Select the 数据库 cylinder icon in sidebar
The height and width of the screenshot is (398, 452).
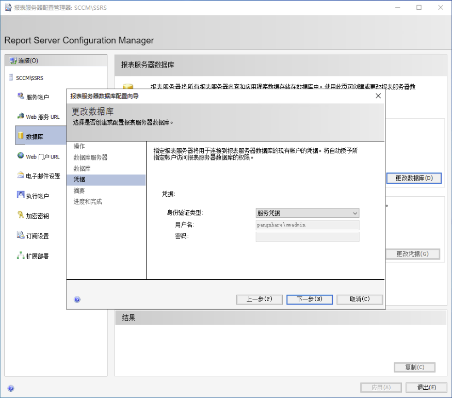[x=21, y=135]
